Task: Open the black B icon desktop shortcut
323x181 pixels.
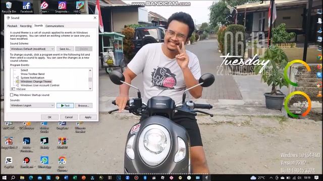Action: 44,143
